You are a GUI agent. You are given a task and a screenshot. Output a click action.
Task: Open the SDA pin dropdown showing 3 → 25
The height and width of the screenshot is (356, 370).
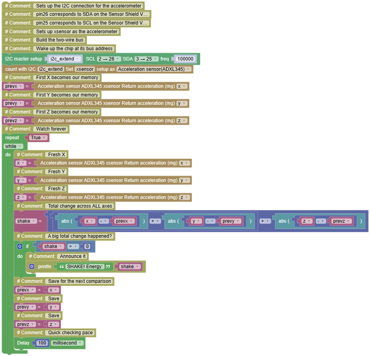(x=146, y=59)
